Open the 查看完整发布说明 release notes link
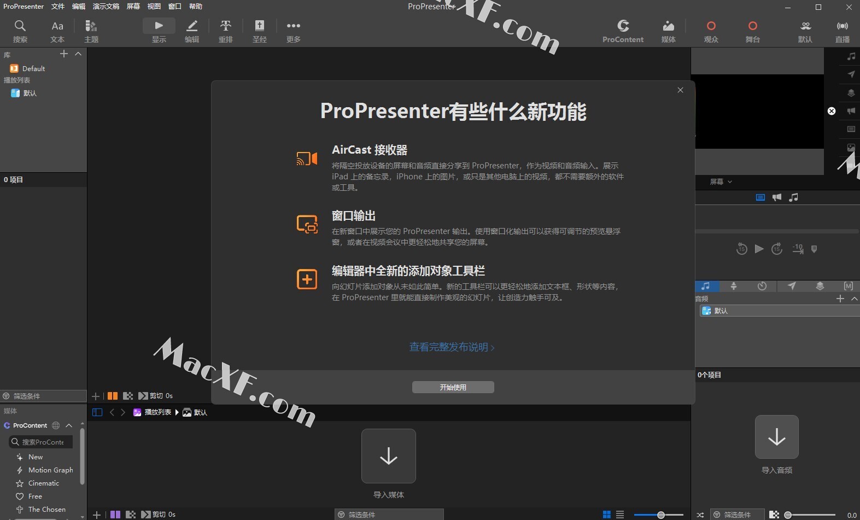The height and width of the screenshot is (520, 860). point(452,347)
